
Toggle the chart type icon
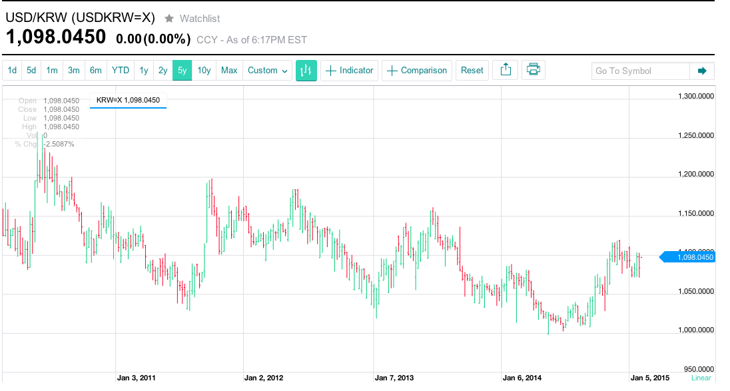pos(306,71)
